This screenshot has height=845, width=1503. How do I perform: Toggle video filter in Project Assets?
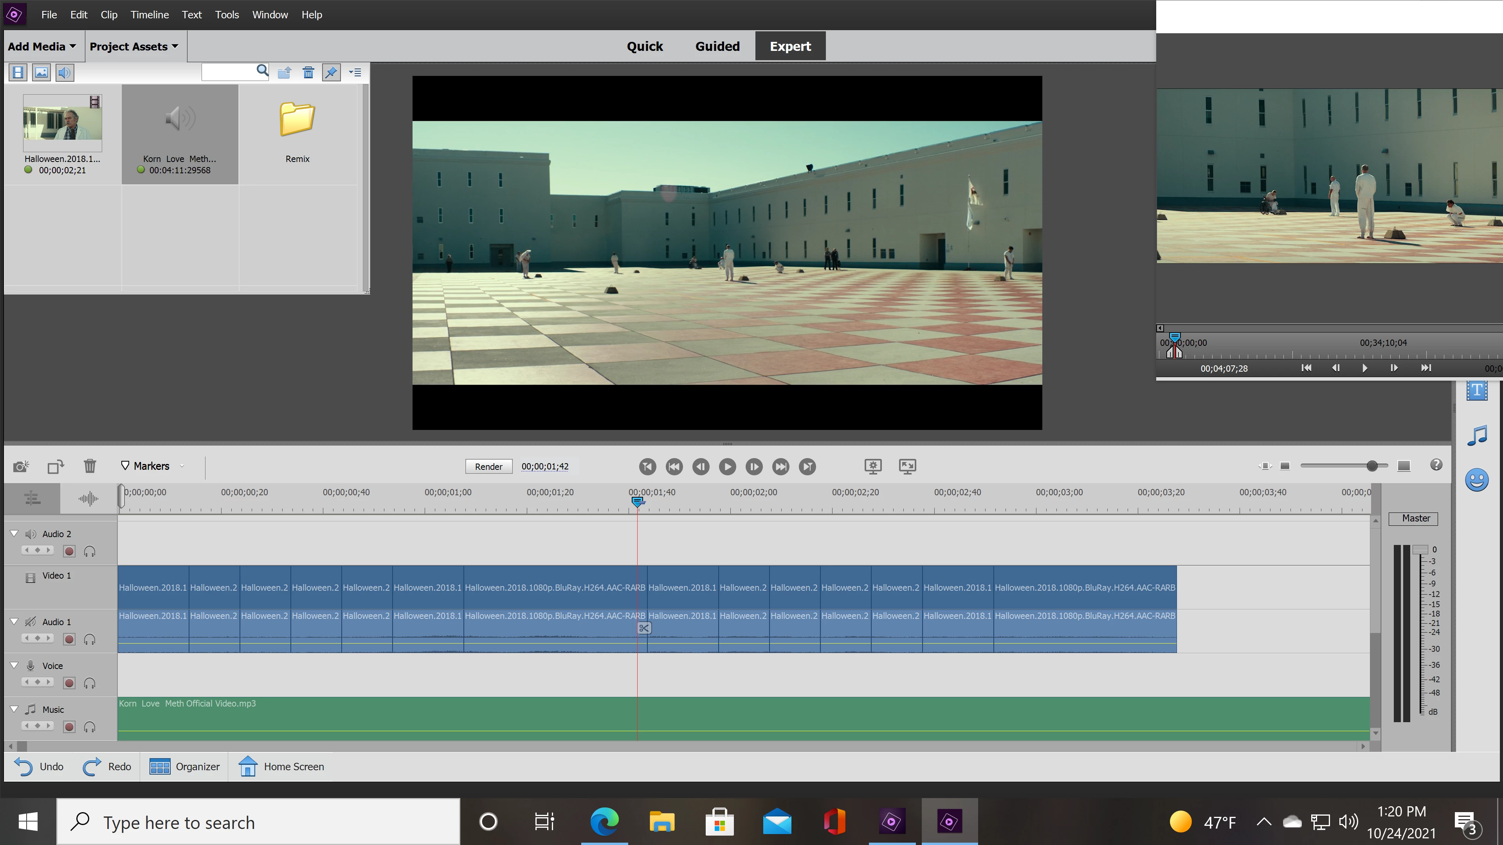pos(18,72)
